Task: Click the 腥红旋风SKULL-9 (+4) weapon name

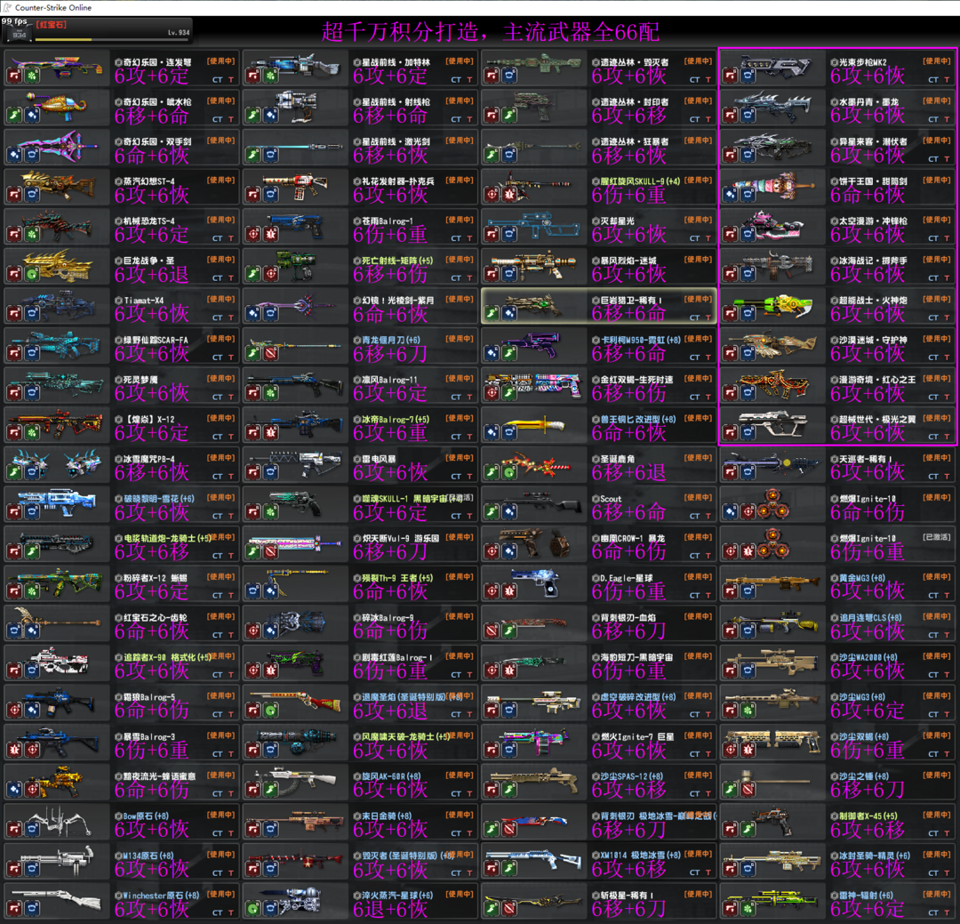Action: (x=640, y=181)
